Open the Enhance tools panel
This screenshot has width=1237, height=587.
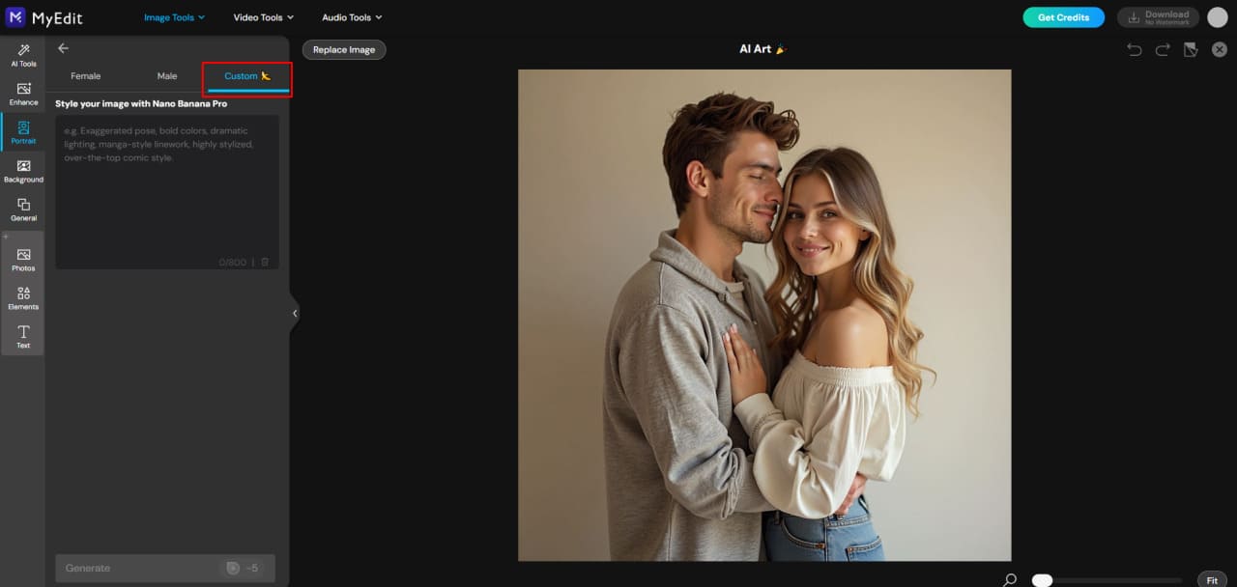[x=23, y=94]
